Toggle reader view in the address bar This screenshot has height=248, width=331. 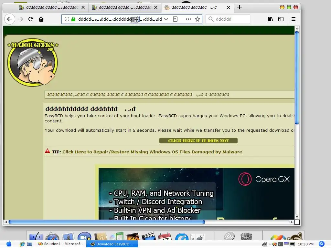(175, 19)
